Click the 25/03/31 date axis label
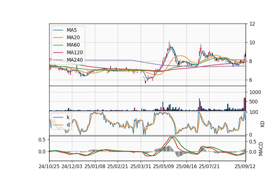Screen dimensions: 273x196 pos(141,166)
